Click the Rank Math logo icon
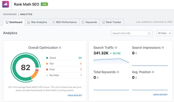Screen dimensions: 174x102 [6, 4]
